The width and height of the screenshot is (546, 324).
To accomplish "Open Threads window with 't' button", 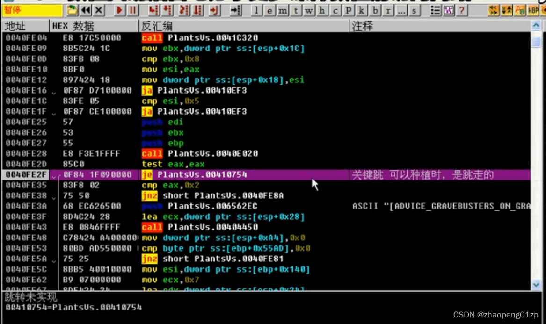I will [x=296, y=10].
